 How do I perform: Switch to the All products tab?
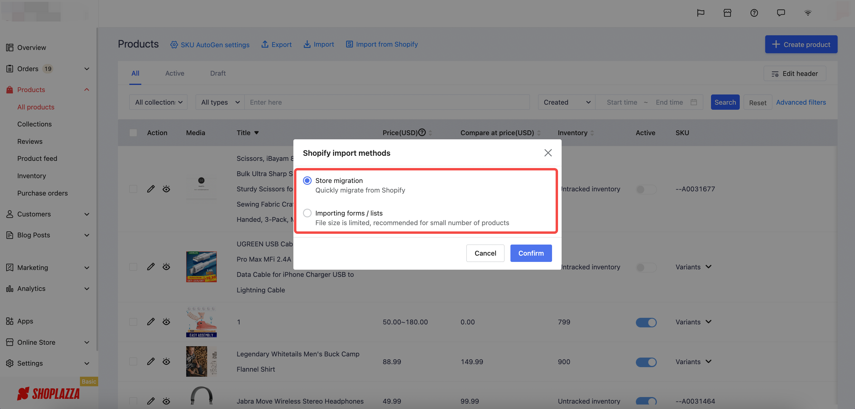click(x=135, y=73)
